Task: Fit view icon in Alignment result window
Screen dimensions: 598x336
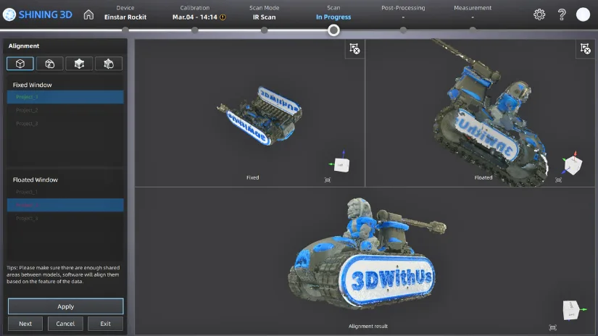Action: pos(552,327)
